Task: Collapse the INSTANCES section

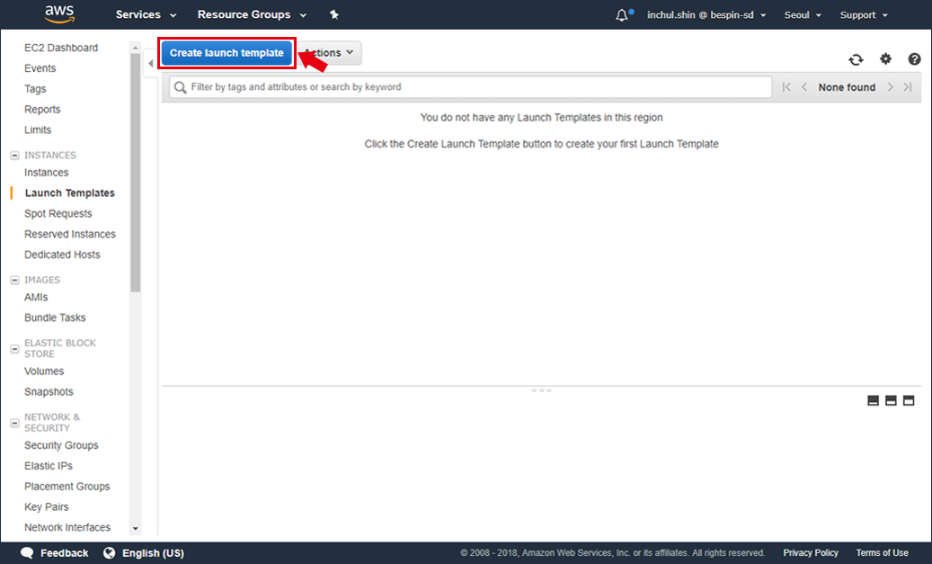Action: [x=15, y=156]
